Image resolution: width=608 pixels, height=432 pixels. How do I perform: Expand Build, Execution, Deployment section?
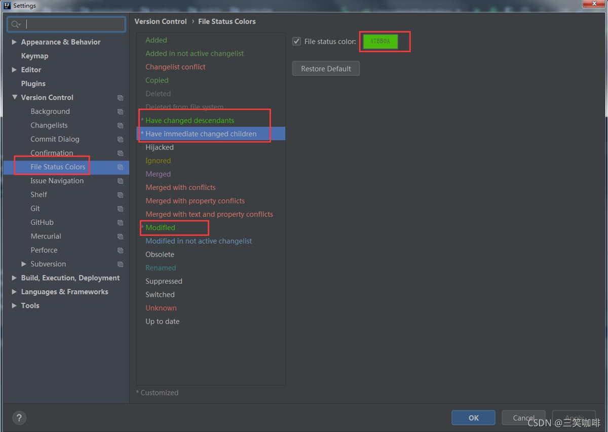click(x=14, y=278)
